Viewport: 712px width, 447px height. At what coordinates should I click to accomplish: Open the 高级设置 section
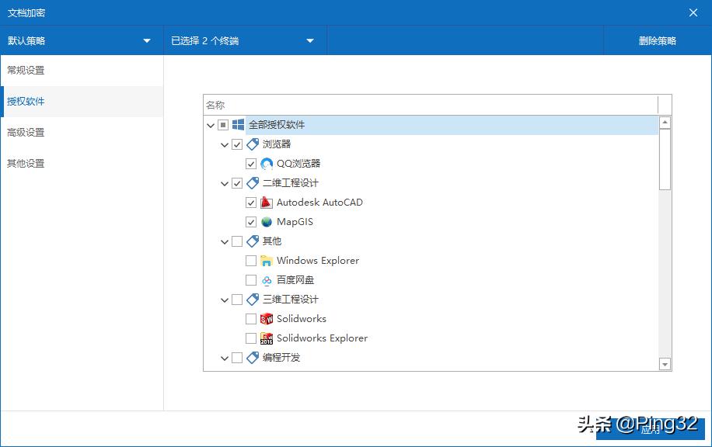(26, 133)
